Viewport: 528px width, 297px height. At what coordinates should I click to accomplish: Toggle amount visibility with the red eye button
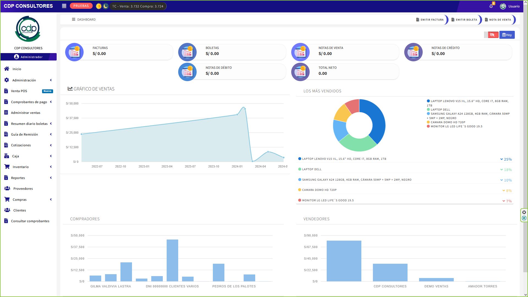492,35
